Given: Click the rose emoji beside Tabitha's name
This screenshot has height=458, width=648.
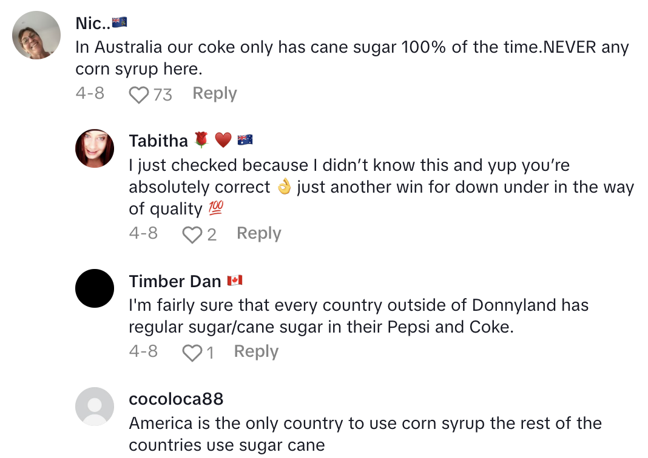Looking at the screenshot, I should (201, 141).
